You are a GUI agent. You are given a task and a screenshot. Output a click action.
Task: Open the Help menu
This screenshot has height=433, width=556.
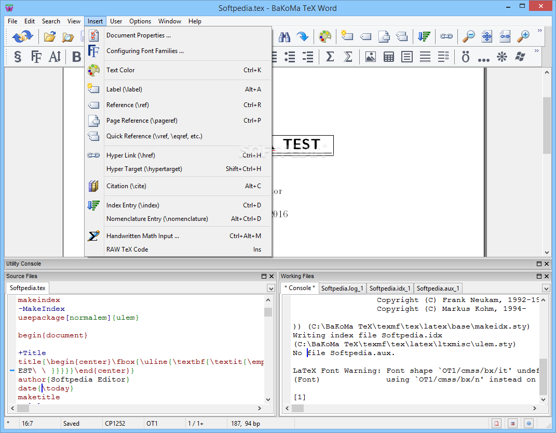coord(195,21)
